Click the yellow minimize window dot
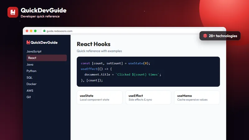This screenshot has height=140, width=249. 31,31
